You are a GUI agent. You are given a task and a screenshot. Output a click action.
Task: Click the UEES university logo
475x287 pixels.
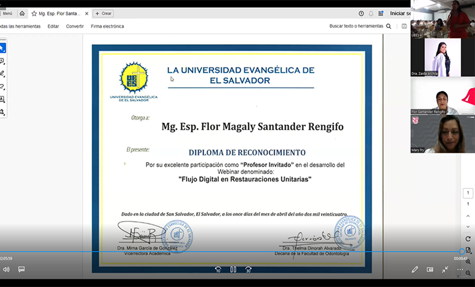point(134,82)
